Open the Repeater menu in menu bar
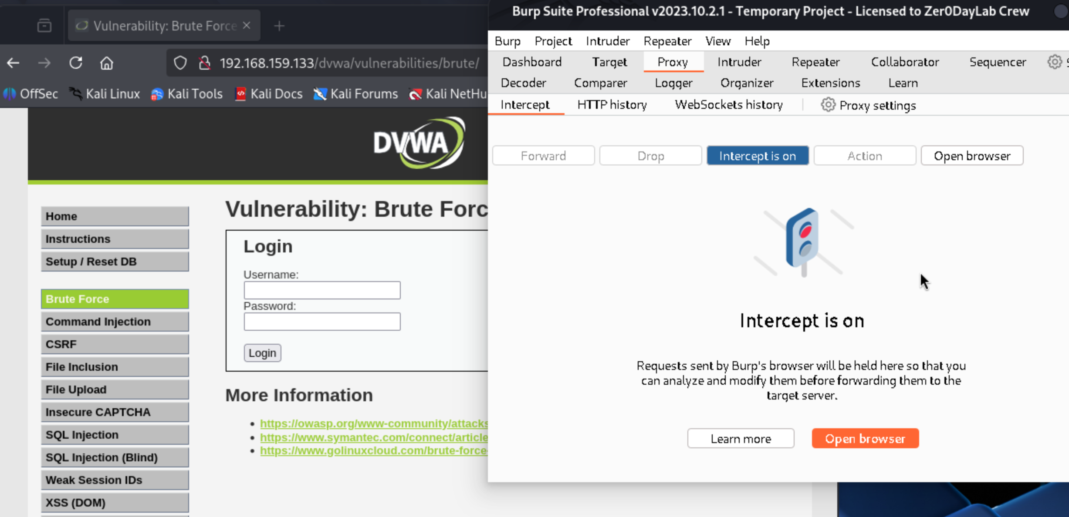The image size is (1069, 517). coord(667,41)
